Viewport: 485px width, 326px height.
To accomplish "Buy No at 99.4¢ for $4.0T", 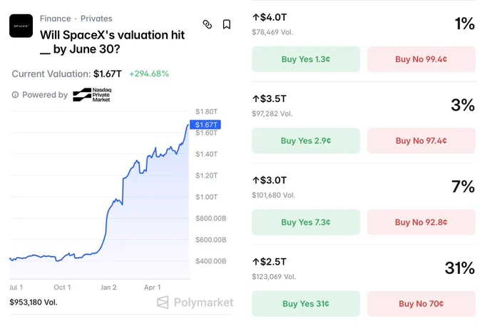I will click(421, 59).
